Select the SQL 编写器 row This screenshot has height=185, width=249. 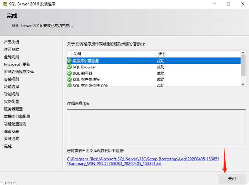(x=154, y=73)
